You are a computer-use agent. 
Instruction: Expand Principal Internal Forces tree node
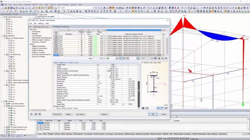[x=4, y=127]
